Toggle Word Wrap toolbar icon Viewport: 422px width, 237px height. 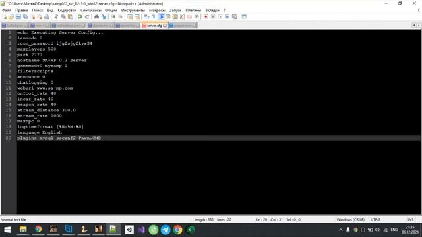click(146, 16)
